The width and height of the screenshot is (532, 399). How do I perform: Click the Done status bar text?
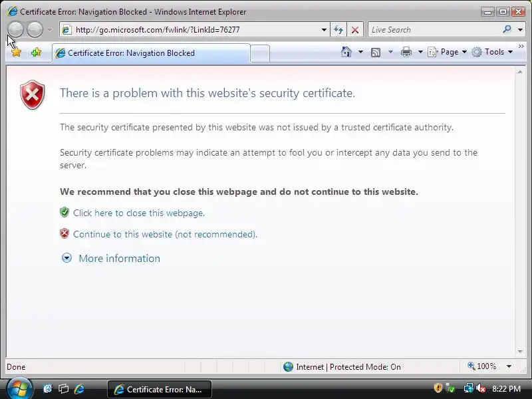click(16, 367)
